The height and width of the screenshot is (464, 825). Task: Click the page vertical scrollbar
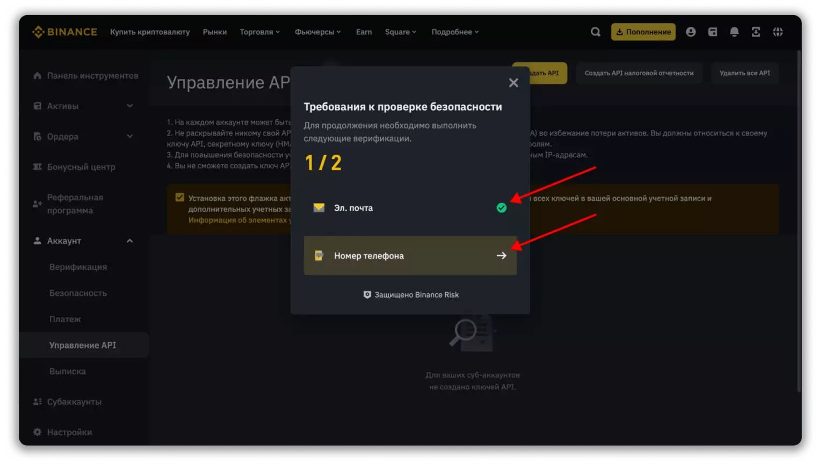coord(799,220)
